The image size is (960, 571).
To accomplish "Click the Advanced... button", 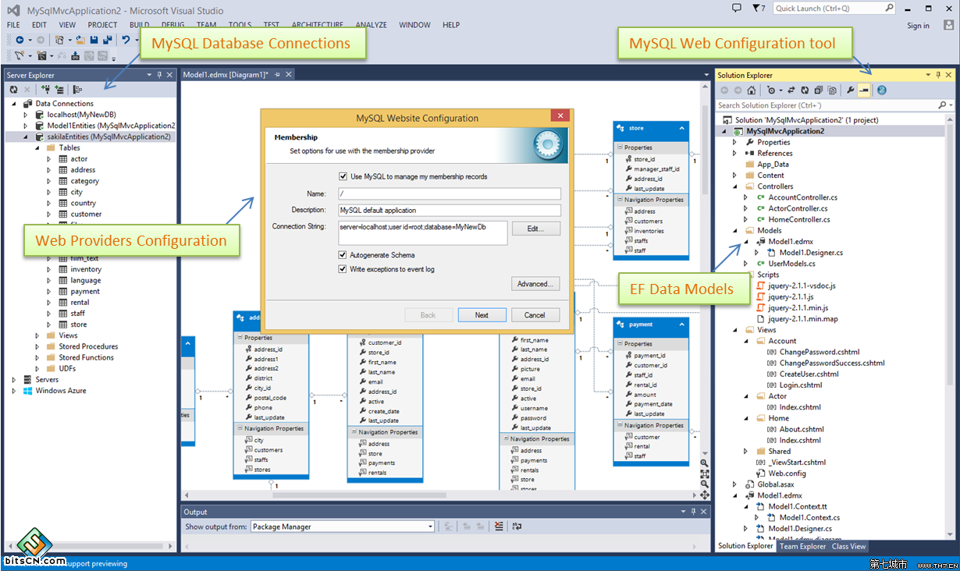I will [535, 284].
